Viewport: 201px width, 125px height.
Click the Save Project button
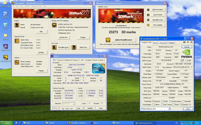click(x=158, y=15)
